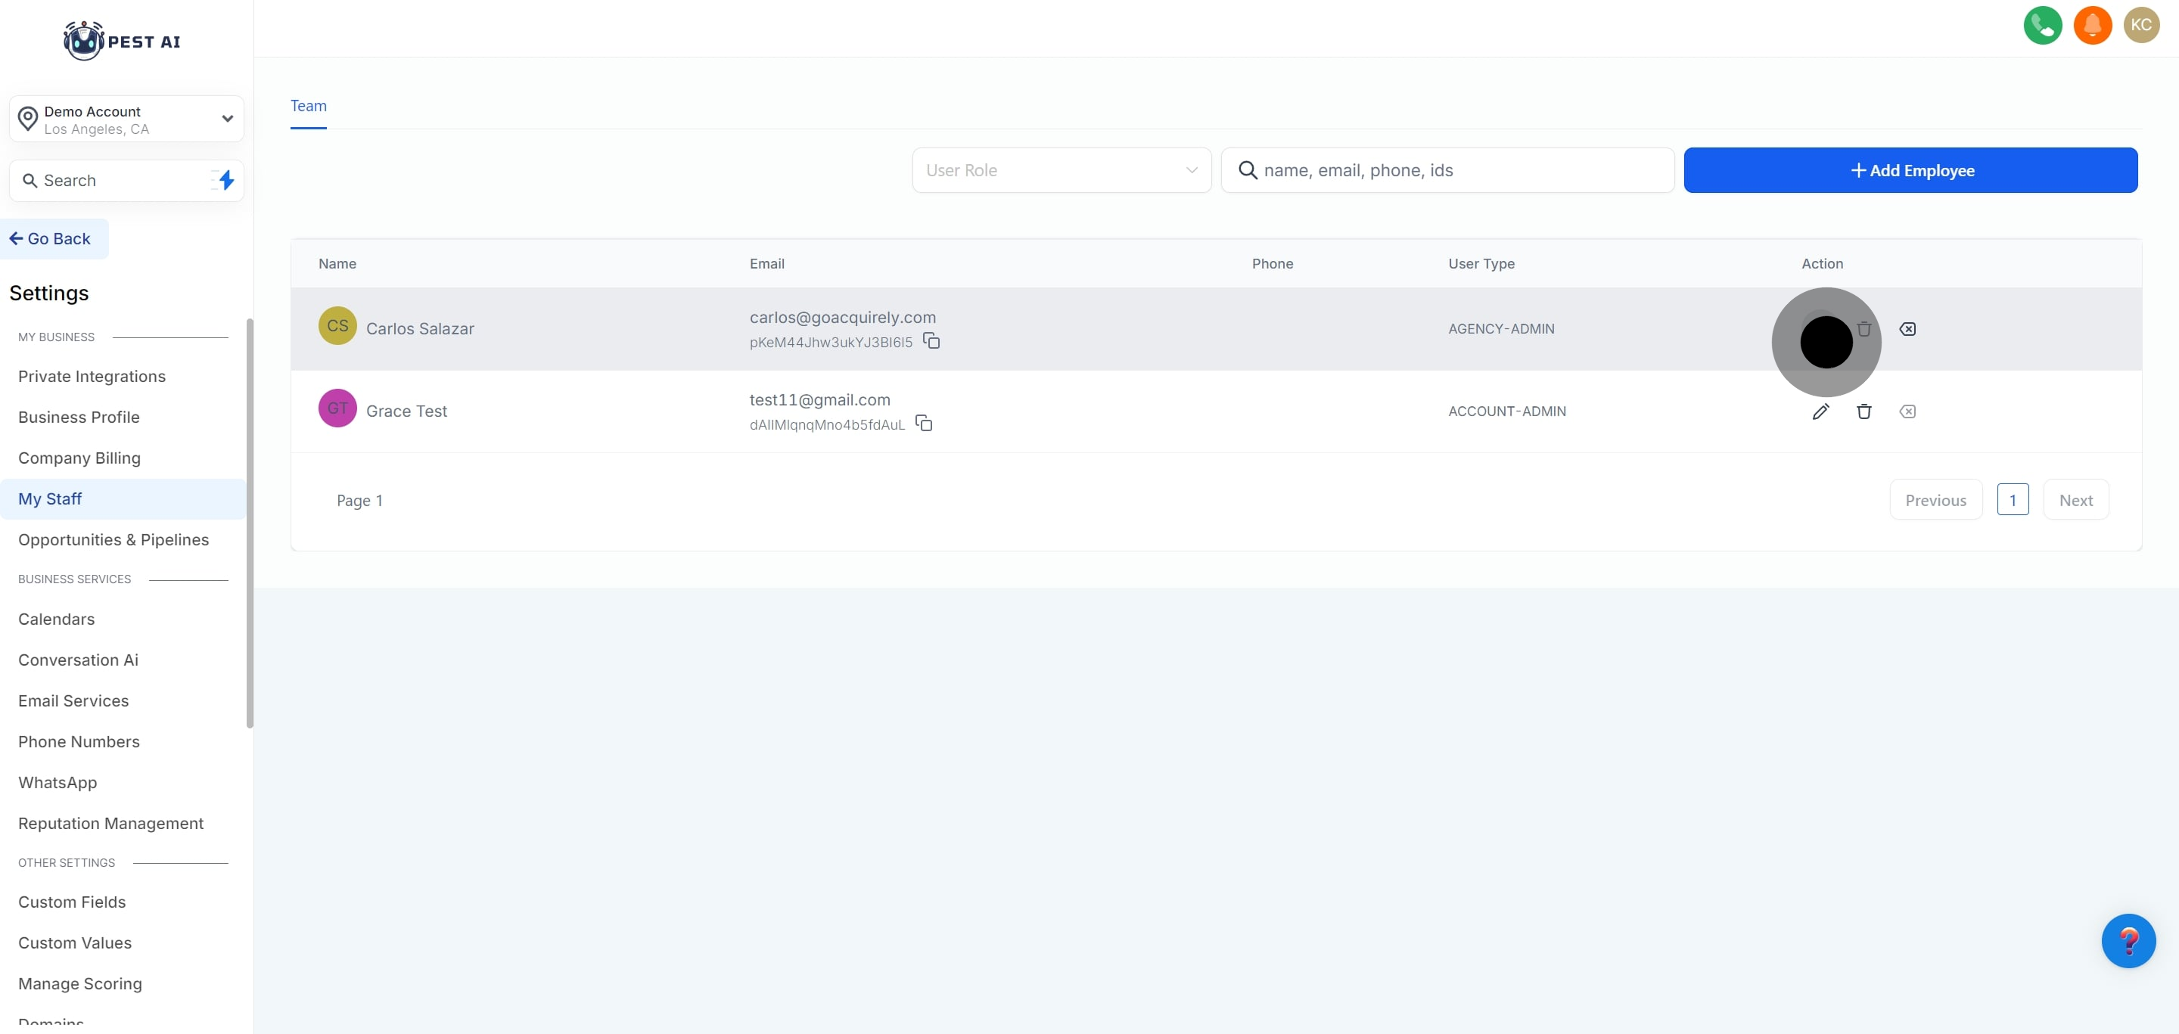
Task: Edit Grace Test with pencil icon
Action: click(1820, 411)
